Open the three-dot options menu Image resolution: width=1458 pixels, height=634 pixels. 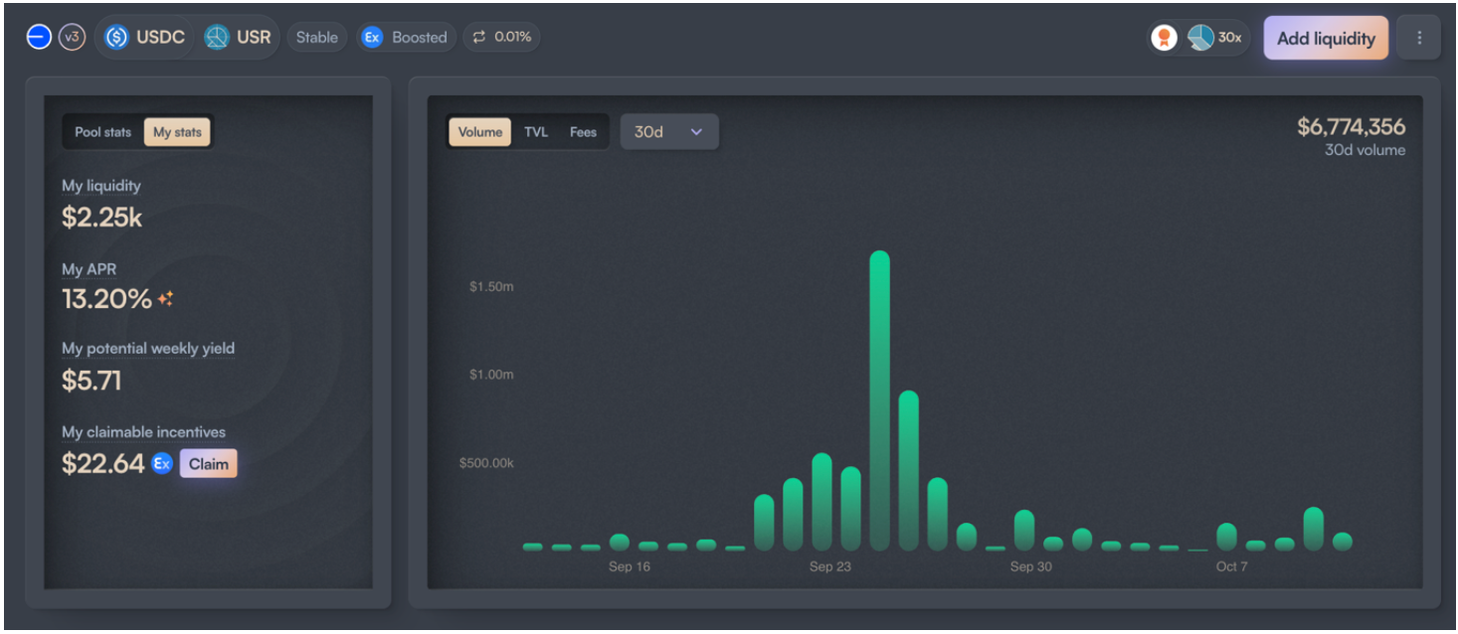coord(1418,38)
